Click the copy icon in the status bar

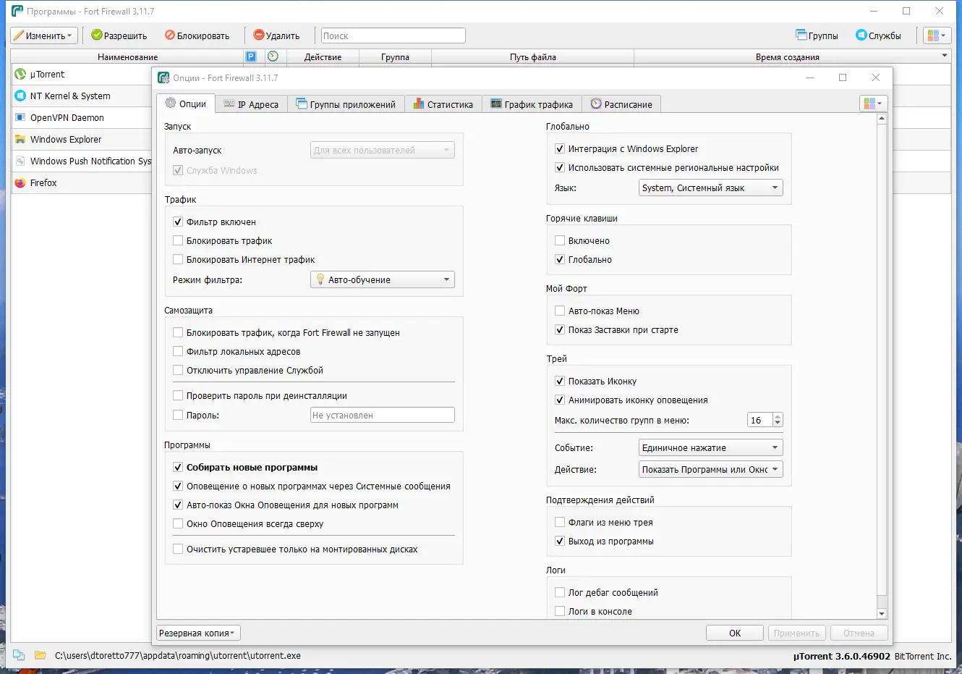(x=19, y=655)
